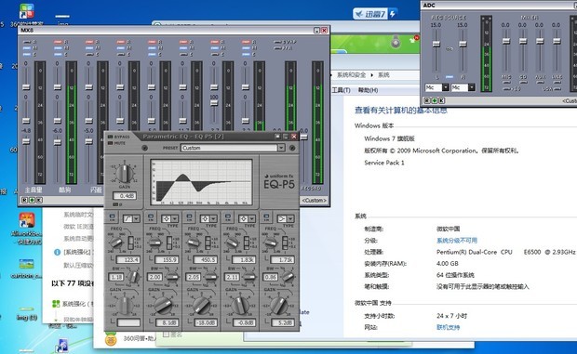Pin the Parametric EQ window with its title-bar icon
This screenshot has width=577, height=354.
(278, 137)
